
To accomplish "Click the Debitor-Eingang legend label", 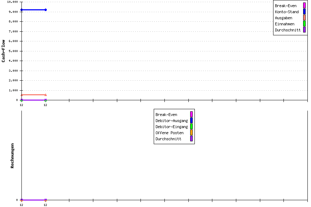I will pos(171,127).
